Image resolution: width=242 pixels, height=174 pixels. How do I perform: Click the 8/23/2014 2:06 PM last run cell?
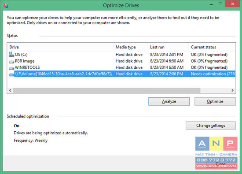[166, 74]
